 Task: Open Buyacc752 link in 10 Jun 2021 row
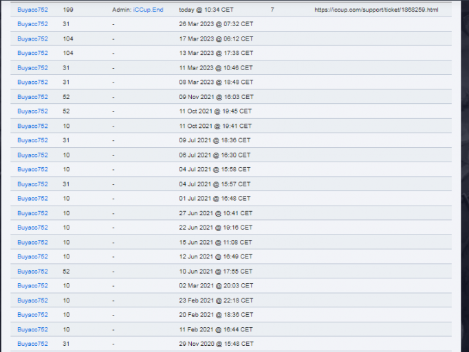click(32, 272)
